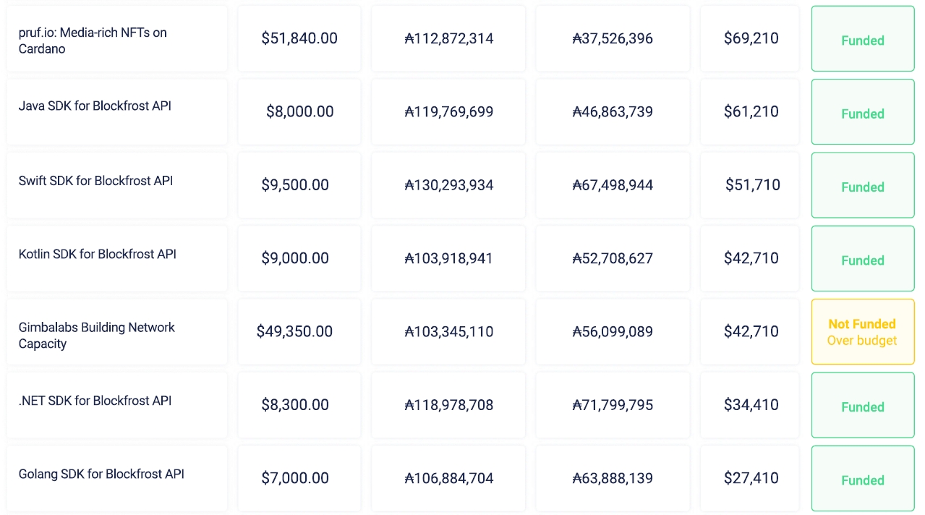Viewport: 925px width, 515px height.
Task: Select Funded status for Golang SDK row
Action: [862, 480]
